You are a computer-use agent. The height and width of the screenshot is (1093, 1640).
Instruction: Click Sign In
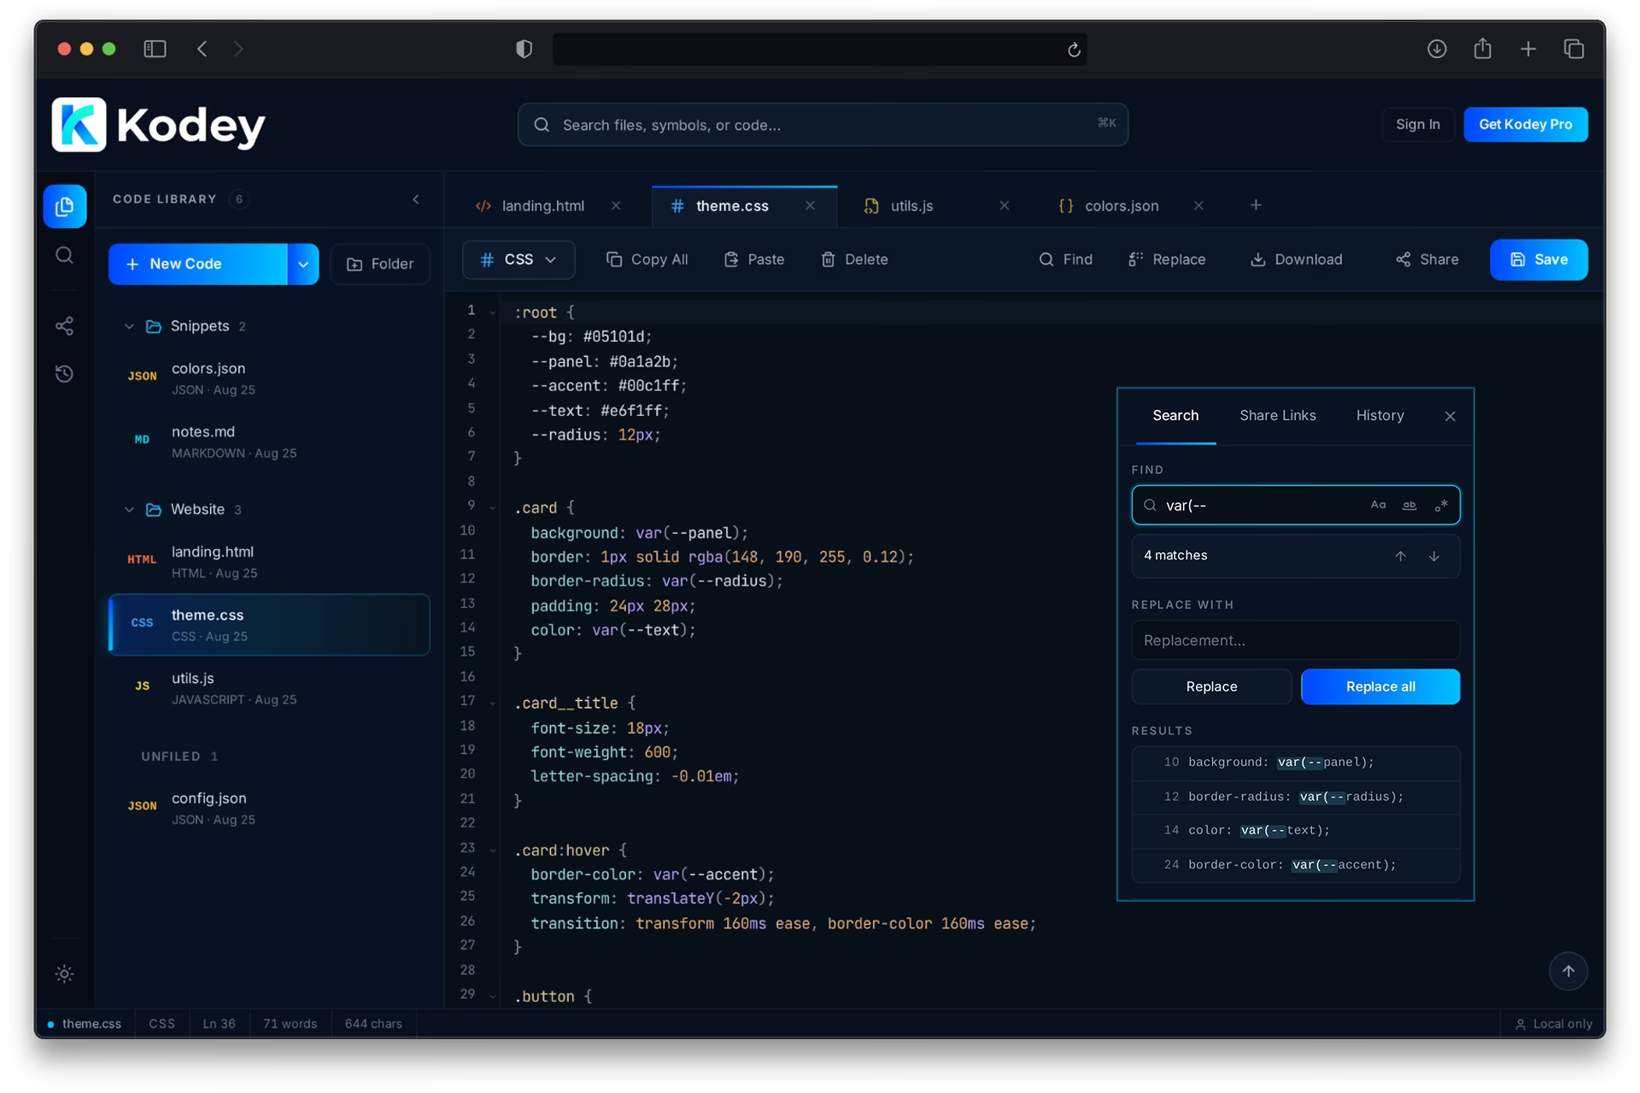click(x=1417, y=125)
